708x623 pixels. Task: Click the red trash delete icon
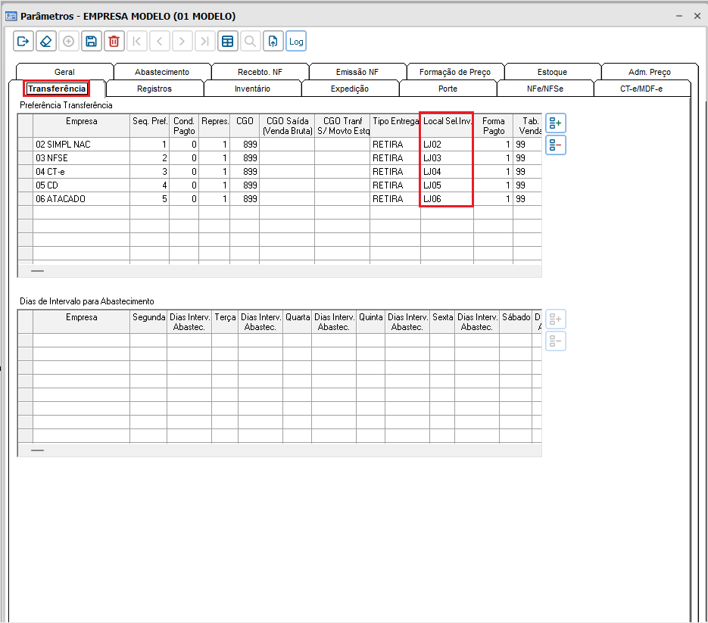(x=114, y=42)
